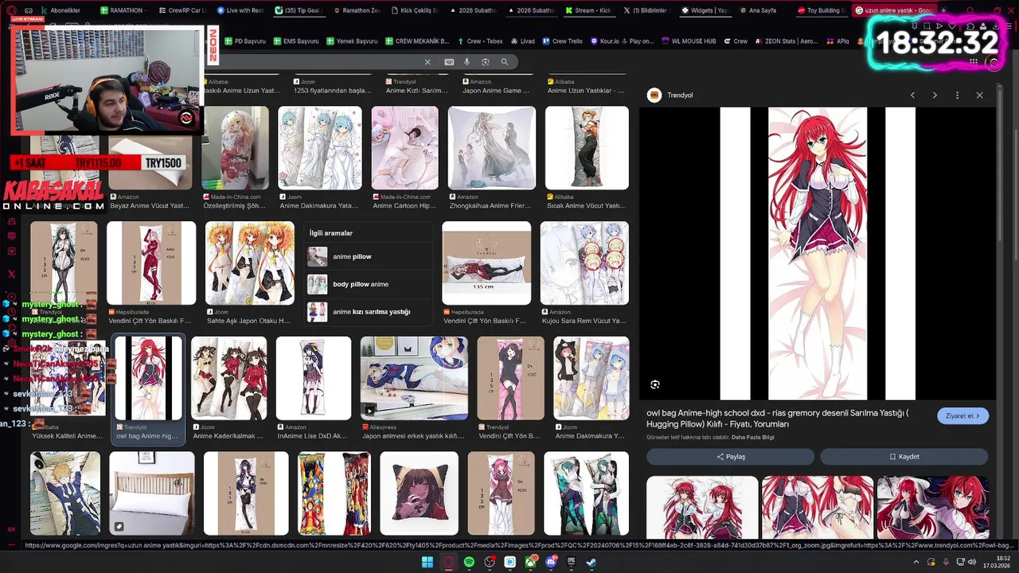
Task: Go to previous image in preview panel
Action: point(912,95)
